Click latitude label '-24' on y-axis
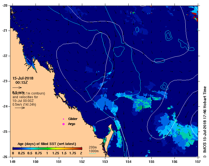 point(5,106)
